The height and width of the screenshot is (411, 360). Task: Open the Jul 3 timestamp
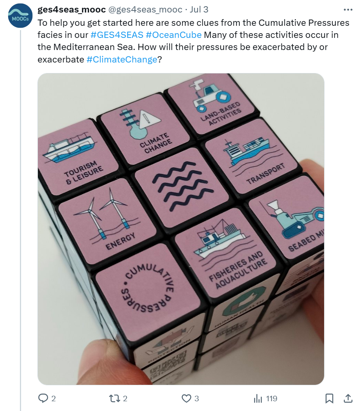(199, 9)
